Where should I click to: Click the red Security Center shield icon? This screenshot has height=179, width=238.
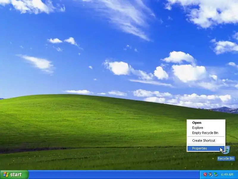205,175
